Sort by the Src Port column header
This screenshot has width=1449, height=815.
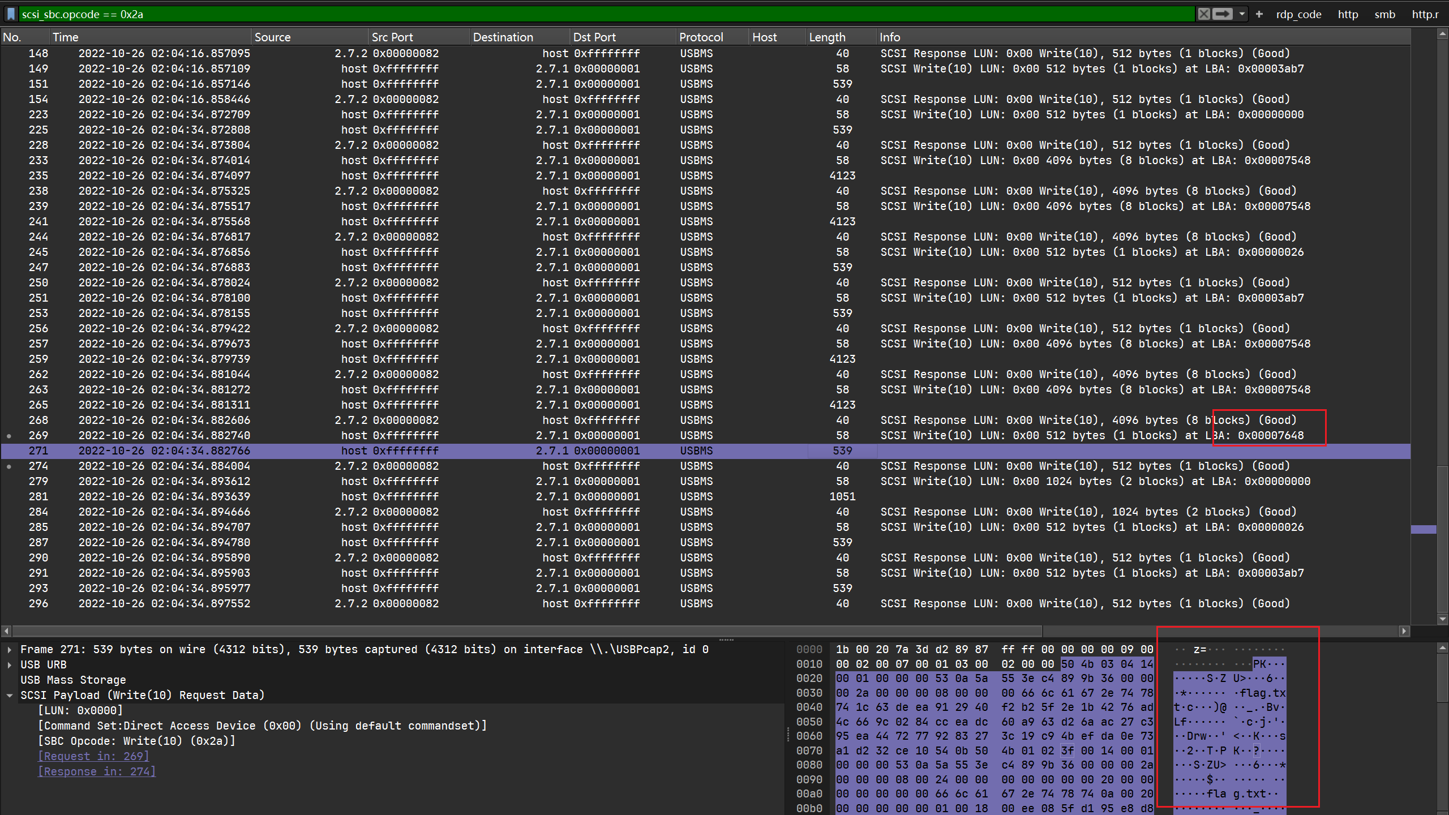click(419, 37)
